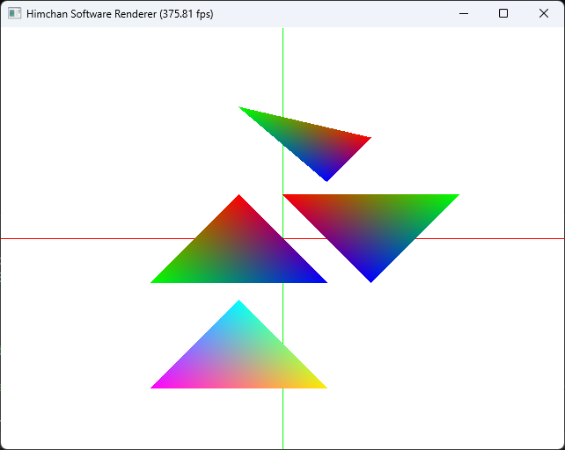Click the magenta left corner of the bottom triangle
Viewport: 565px width, 450px height.
tap(156, 386)
